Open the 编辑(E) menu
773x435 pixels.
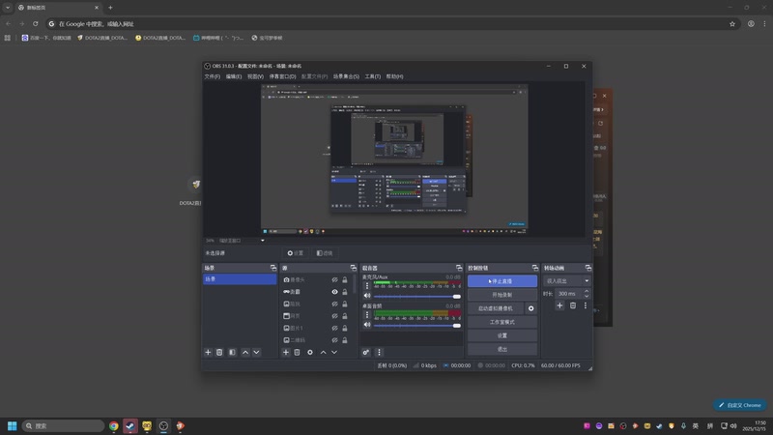234,76
